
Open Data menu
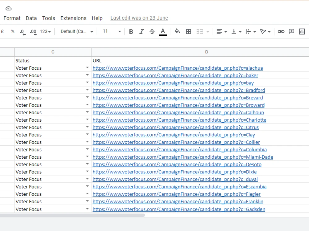(31, 18)
